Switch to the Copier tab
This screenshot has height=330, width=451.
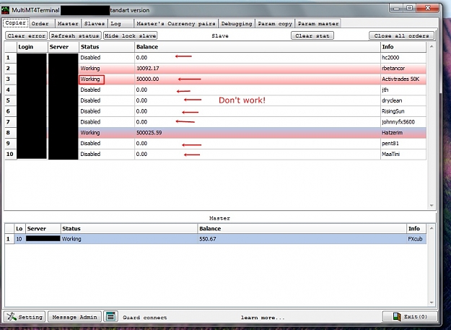pyautogui.click(x=16, y=22)
